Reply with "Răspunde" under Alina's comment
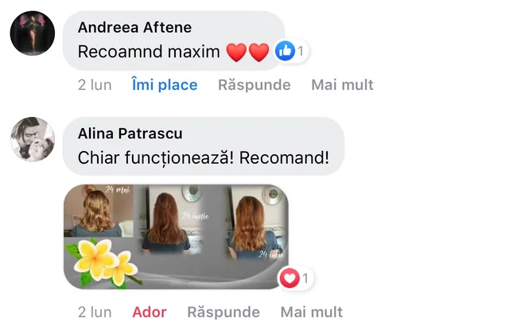 point(224,312)
